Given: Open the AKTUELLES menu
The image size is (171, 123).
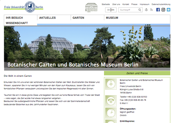Looking at the screenshot, I should (x=47, y=18).
